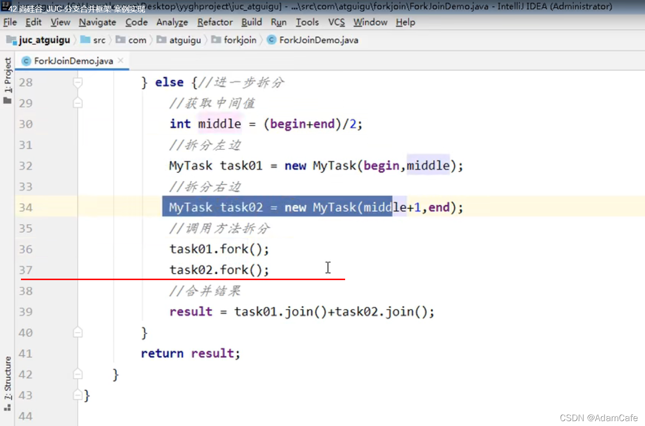Click the else keyword on line 28
The width and height of the screenshot is (645, 426).
pyautogui.click(x=169, y=82)
